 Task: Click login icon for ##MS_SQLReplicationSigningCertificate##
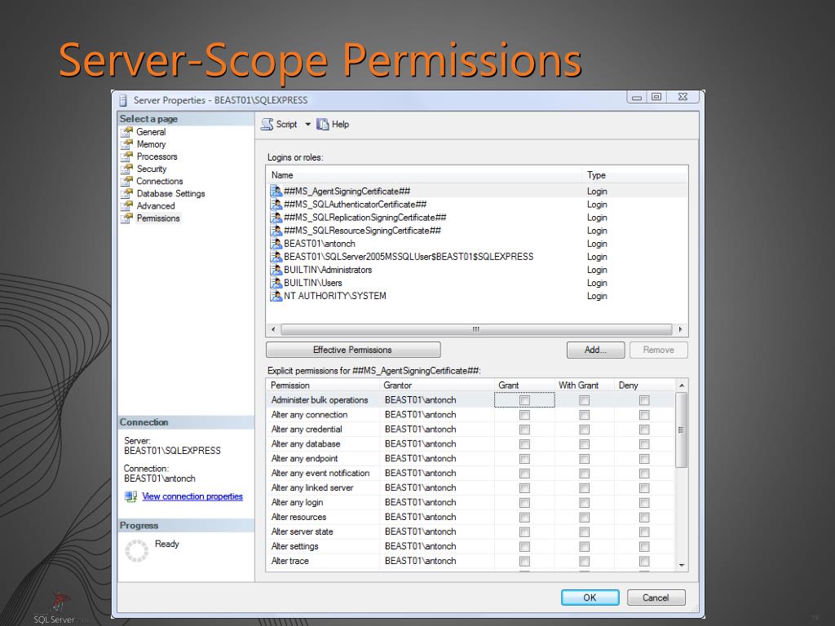pyautogui.click(x=276, y=217)
